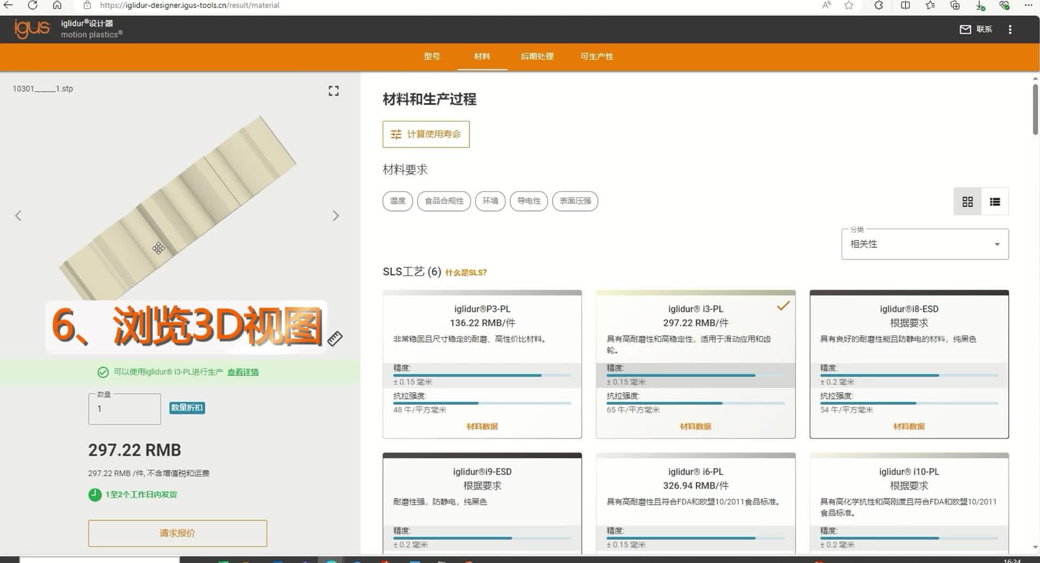Open 材料数据 for iglidur i8-ESD
The height and width of the screenshot is (563, 1040).
click(909, 427)
